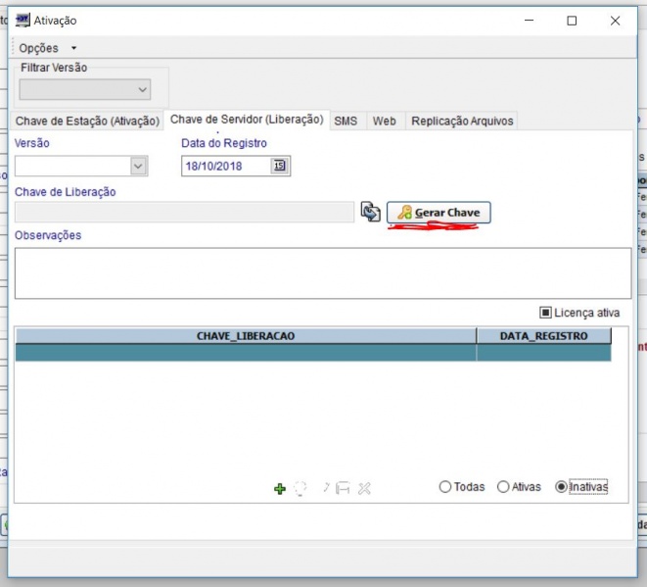Viewport: 647px width, 587px height.
Task: Select the Ativas radio button
Action: point(503,487)
